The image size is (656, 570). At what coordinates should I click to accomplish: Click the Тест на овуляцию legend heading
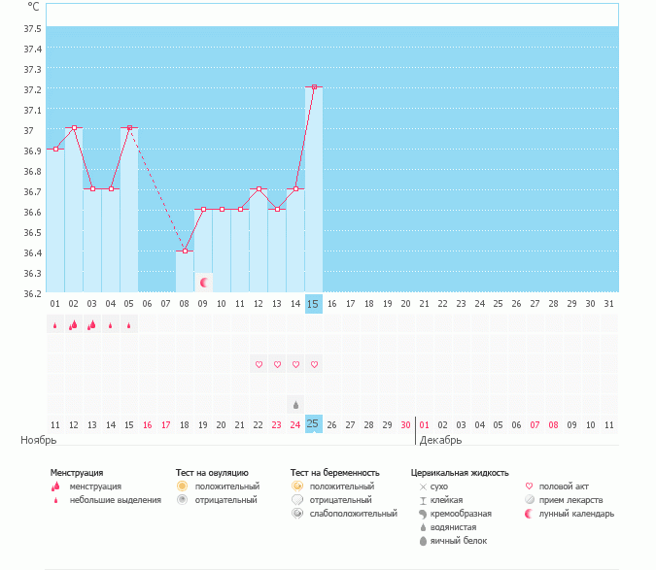click(x=212, y=473)
